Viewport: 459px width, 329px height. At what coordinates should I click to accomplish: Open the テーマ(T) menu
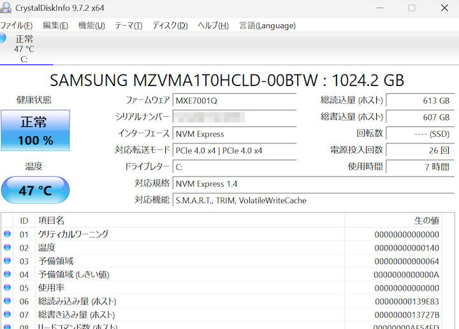(128, 26)
